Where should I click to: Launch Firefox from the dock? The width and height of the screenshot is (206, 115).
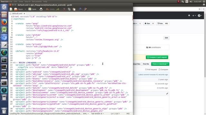tap(4, 22)
